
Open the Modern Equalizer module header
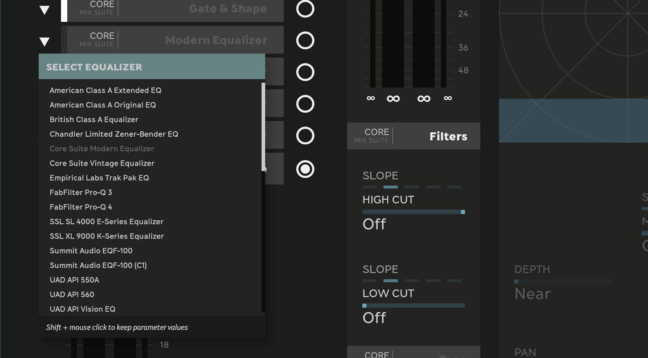[172, 40]
